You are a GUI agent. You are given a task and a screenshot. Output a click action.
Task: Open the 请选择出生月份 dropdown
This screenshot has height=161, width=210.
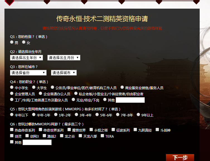click(64, 58)
